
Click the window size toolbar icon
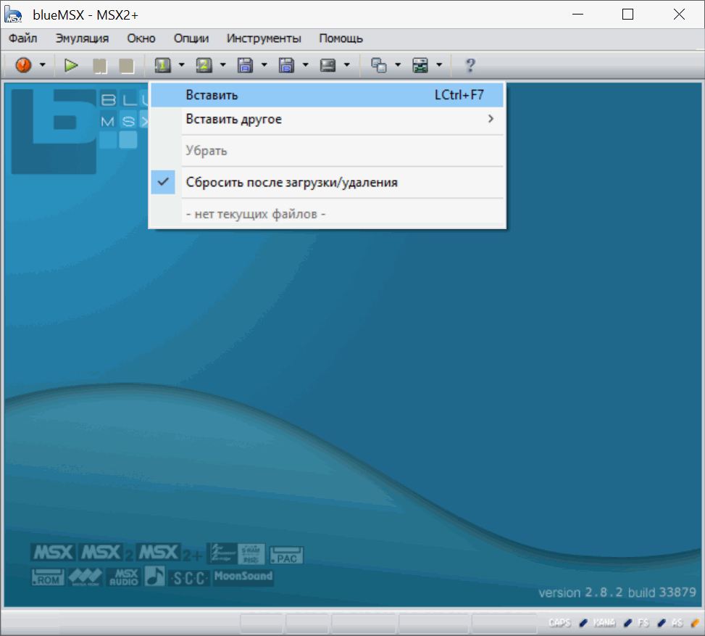tap(378, 65)
